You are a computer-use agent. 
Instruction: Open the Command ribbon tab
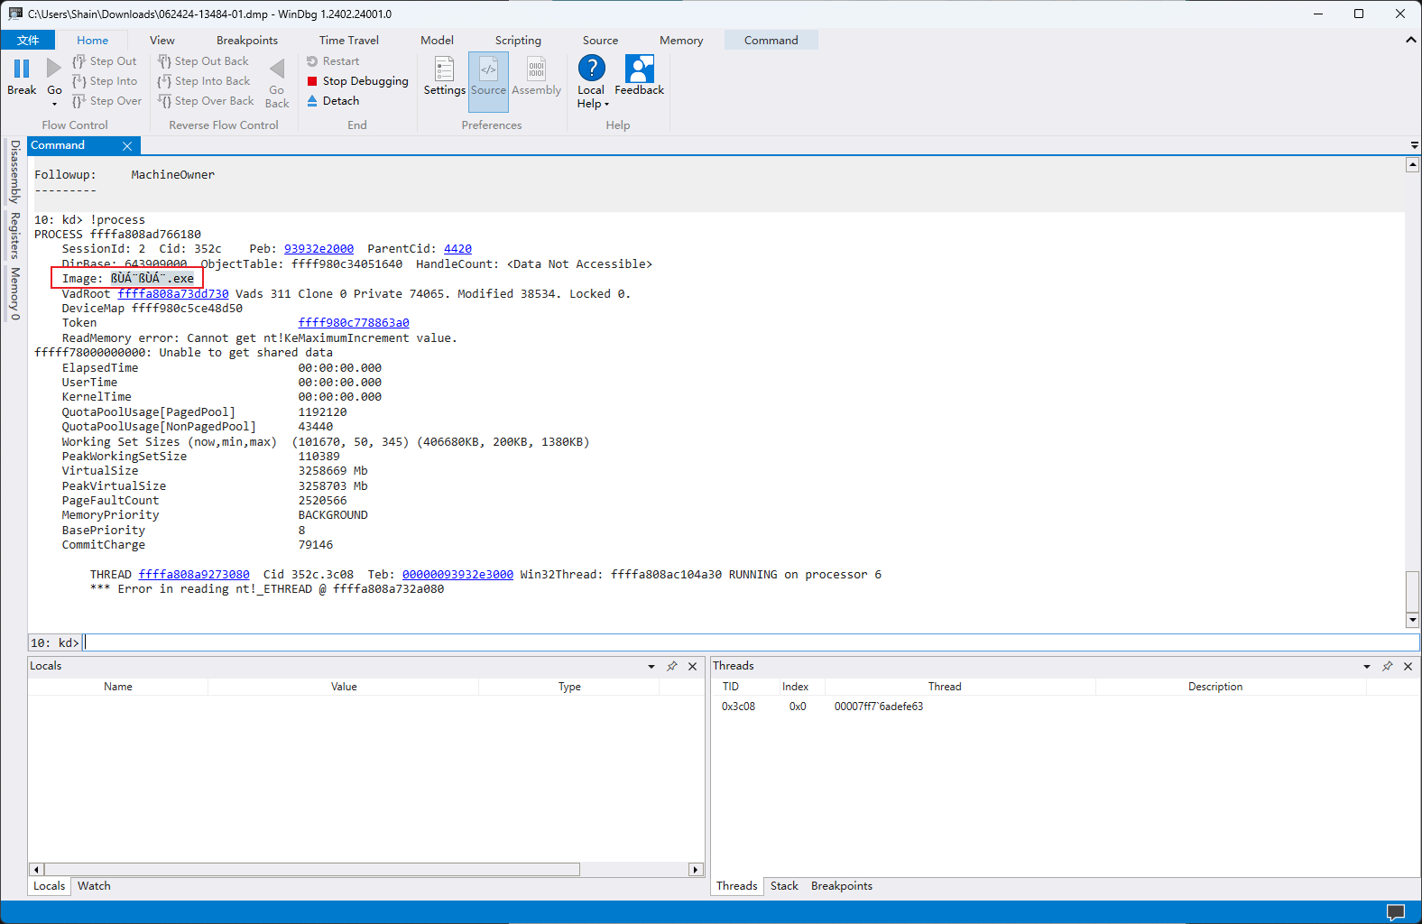[x=771, y=40]
